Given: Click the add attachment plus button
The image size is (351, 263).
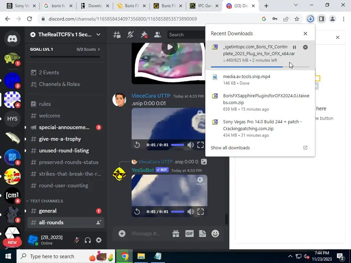Looking at the screenshot, I should click(x=122, y=234).
